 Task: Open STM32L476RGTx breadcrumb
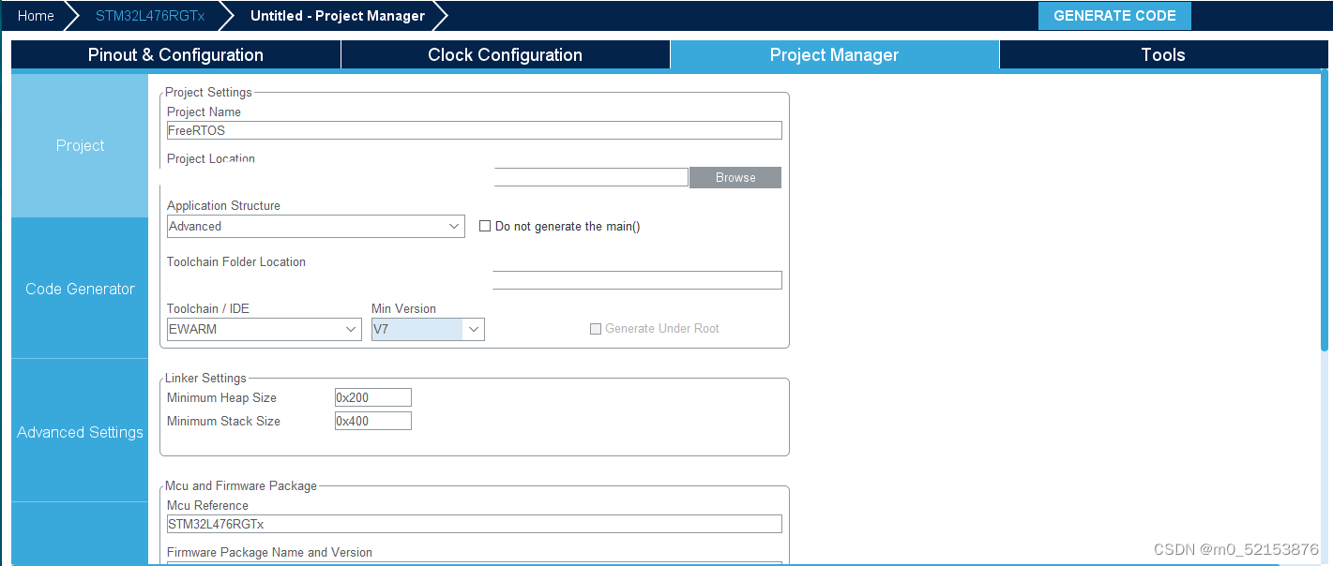click(150, 16)
